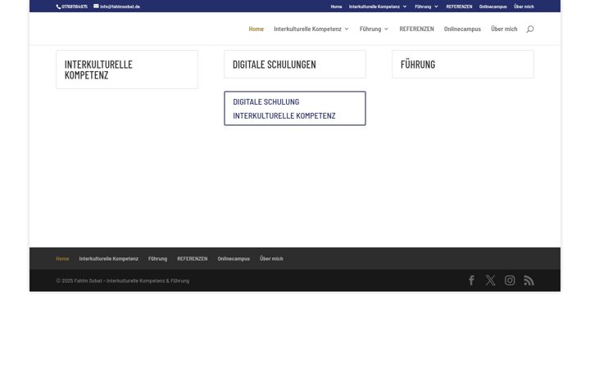Open REFERENZEN in footer menu
Image resolution: width=590 pixels, height=368 pixels.
click(x=193, y=258)
